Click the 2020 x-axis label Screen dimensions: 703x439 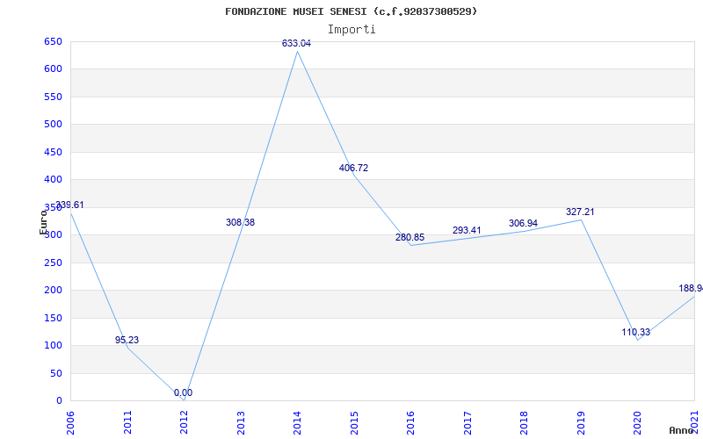[x=638, y=422]
